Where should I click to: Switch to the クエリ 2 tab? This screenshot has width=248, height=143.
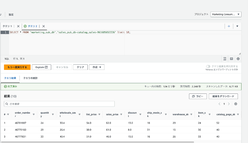point(32,26)
